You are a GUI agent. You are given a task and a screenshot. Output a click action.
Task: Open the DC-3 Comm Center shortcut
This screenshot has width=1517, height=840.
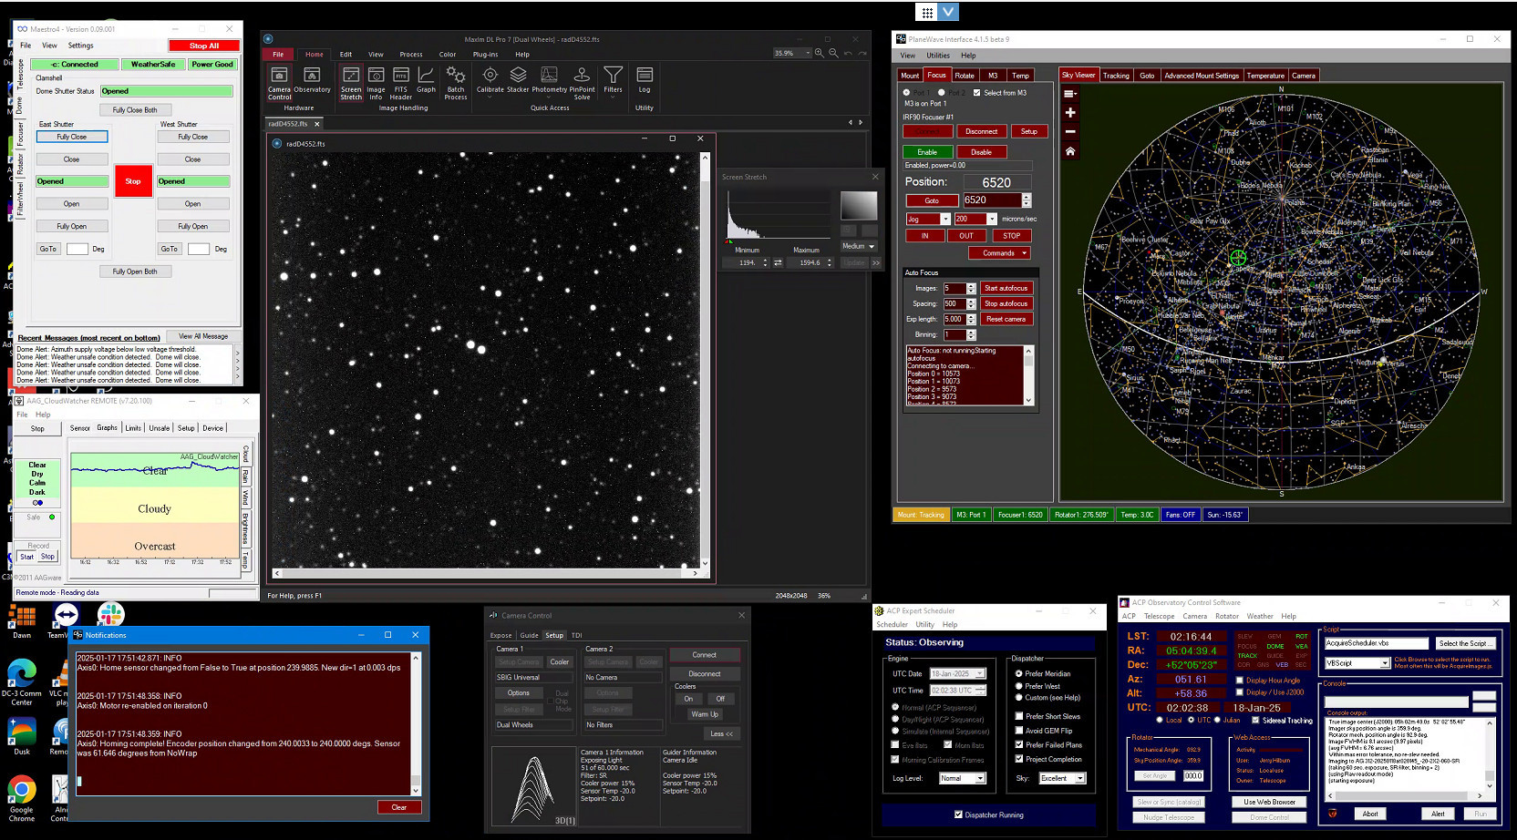[22, 682]
